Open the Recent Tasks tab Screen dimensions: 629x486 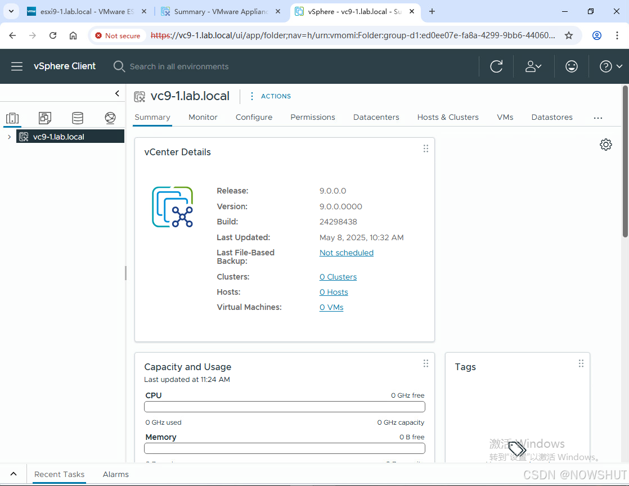[60, 474]
